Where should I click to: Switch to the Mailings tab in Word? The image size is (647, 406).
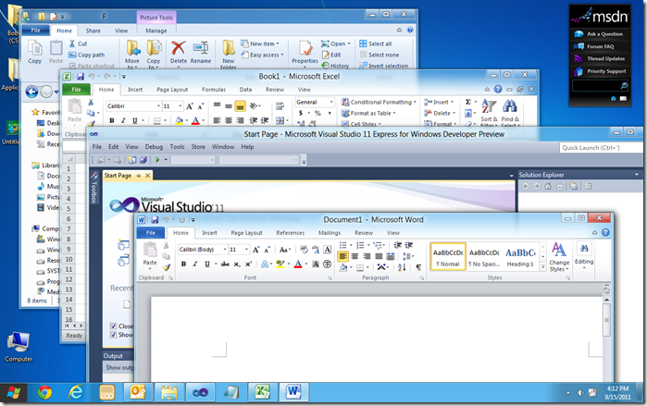tap(330, 233)
